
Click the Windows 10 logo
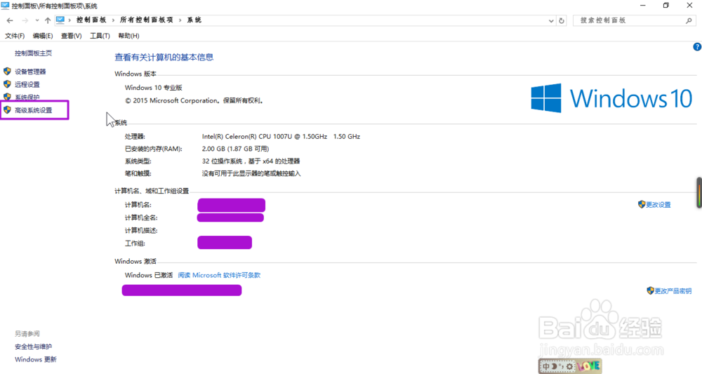click(611, 98)
